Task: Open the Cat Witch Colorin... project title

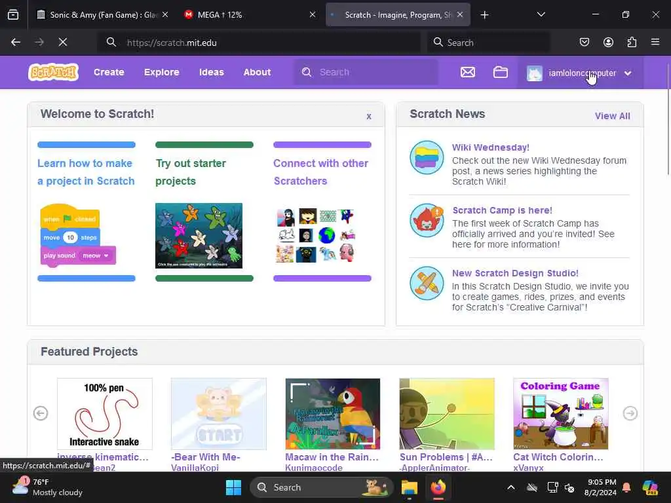Action: click(x=558, y=457)
